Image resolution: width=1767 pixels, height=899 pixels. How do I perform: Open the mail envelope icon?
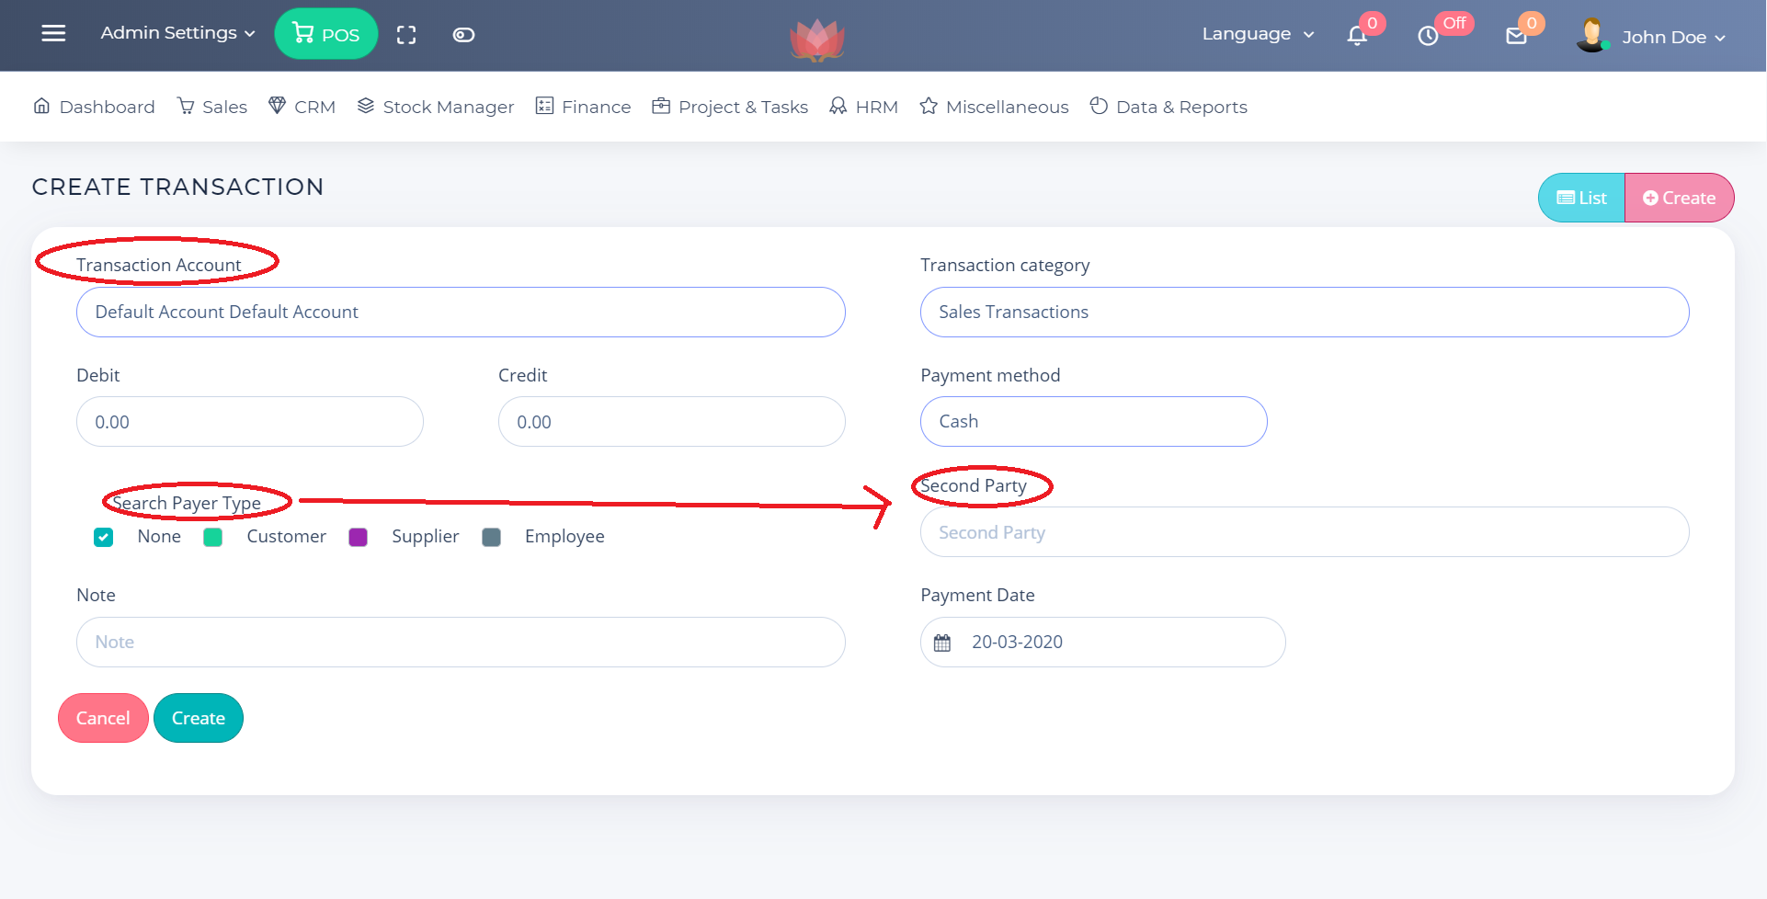point(1516,36)
